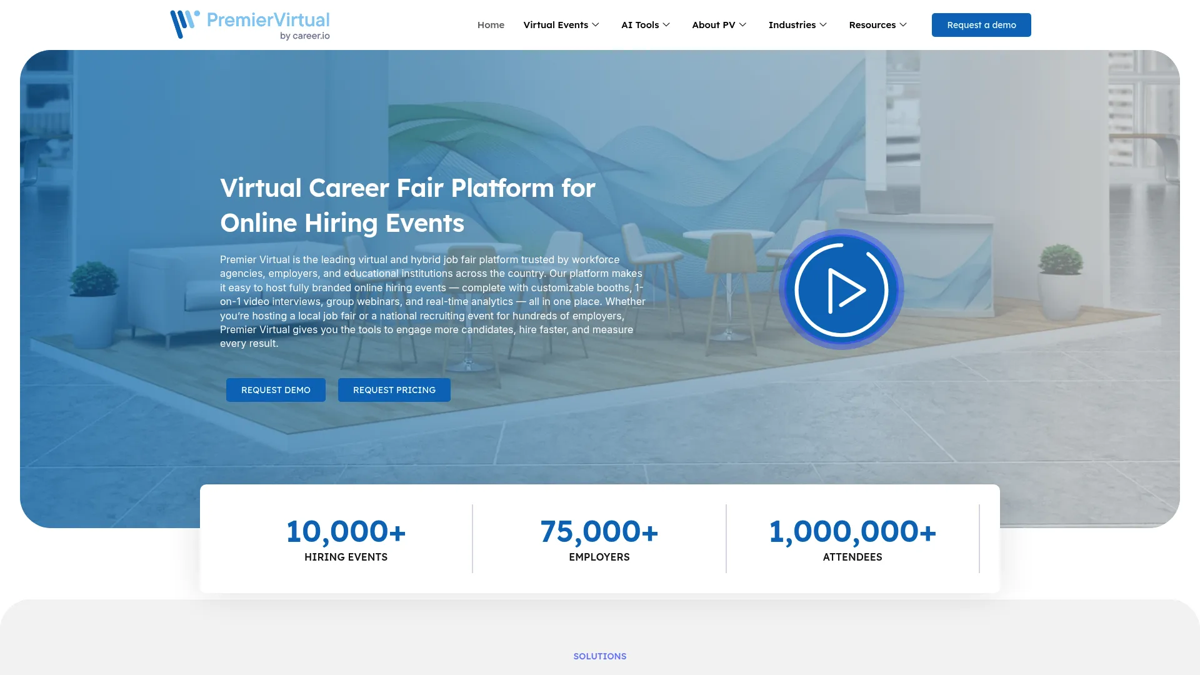
Task: Go to the Home page link
Action: click(x=491, y=25)
